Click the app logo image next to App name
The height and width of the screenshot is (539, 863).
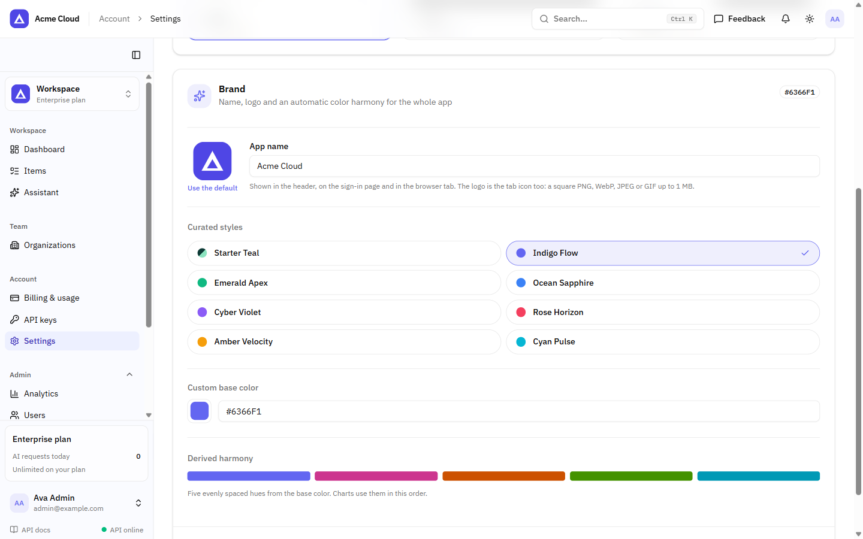212,161
